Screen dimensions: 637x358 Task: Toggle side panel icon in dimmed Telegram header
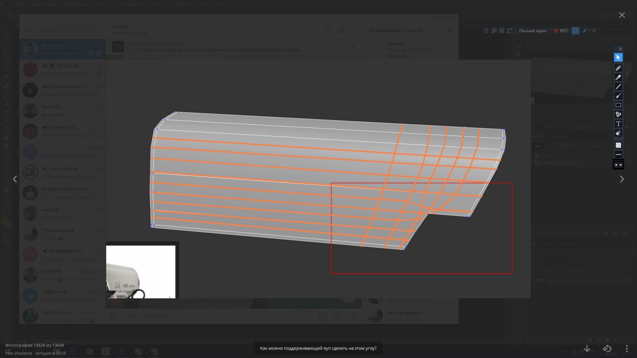coord(341,30)
